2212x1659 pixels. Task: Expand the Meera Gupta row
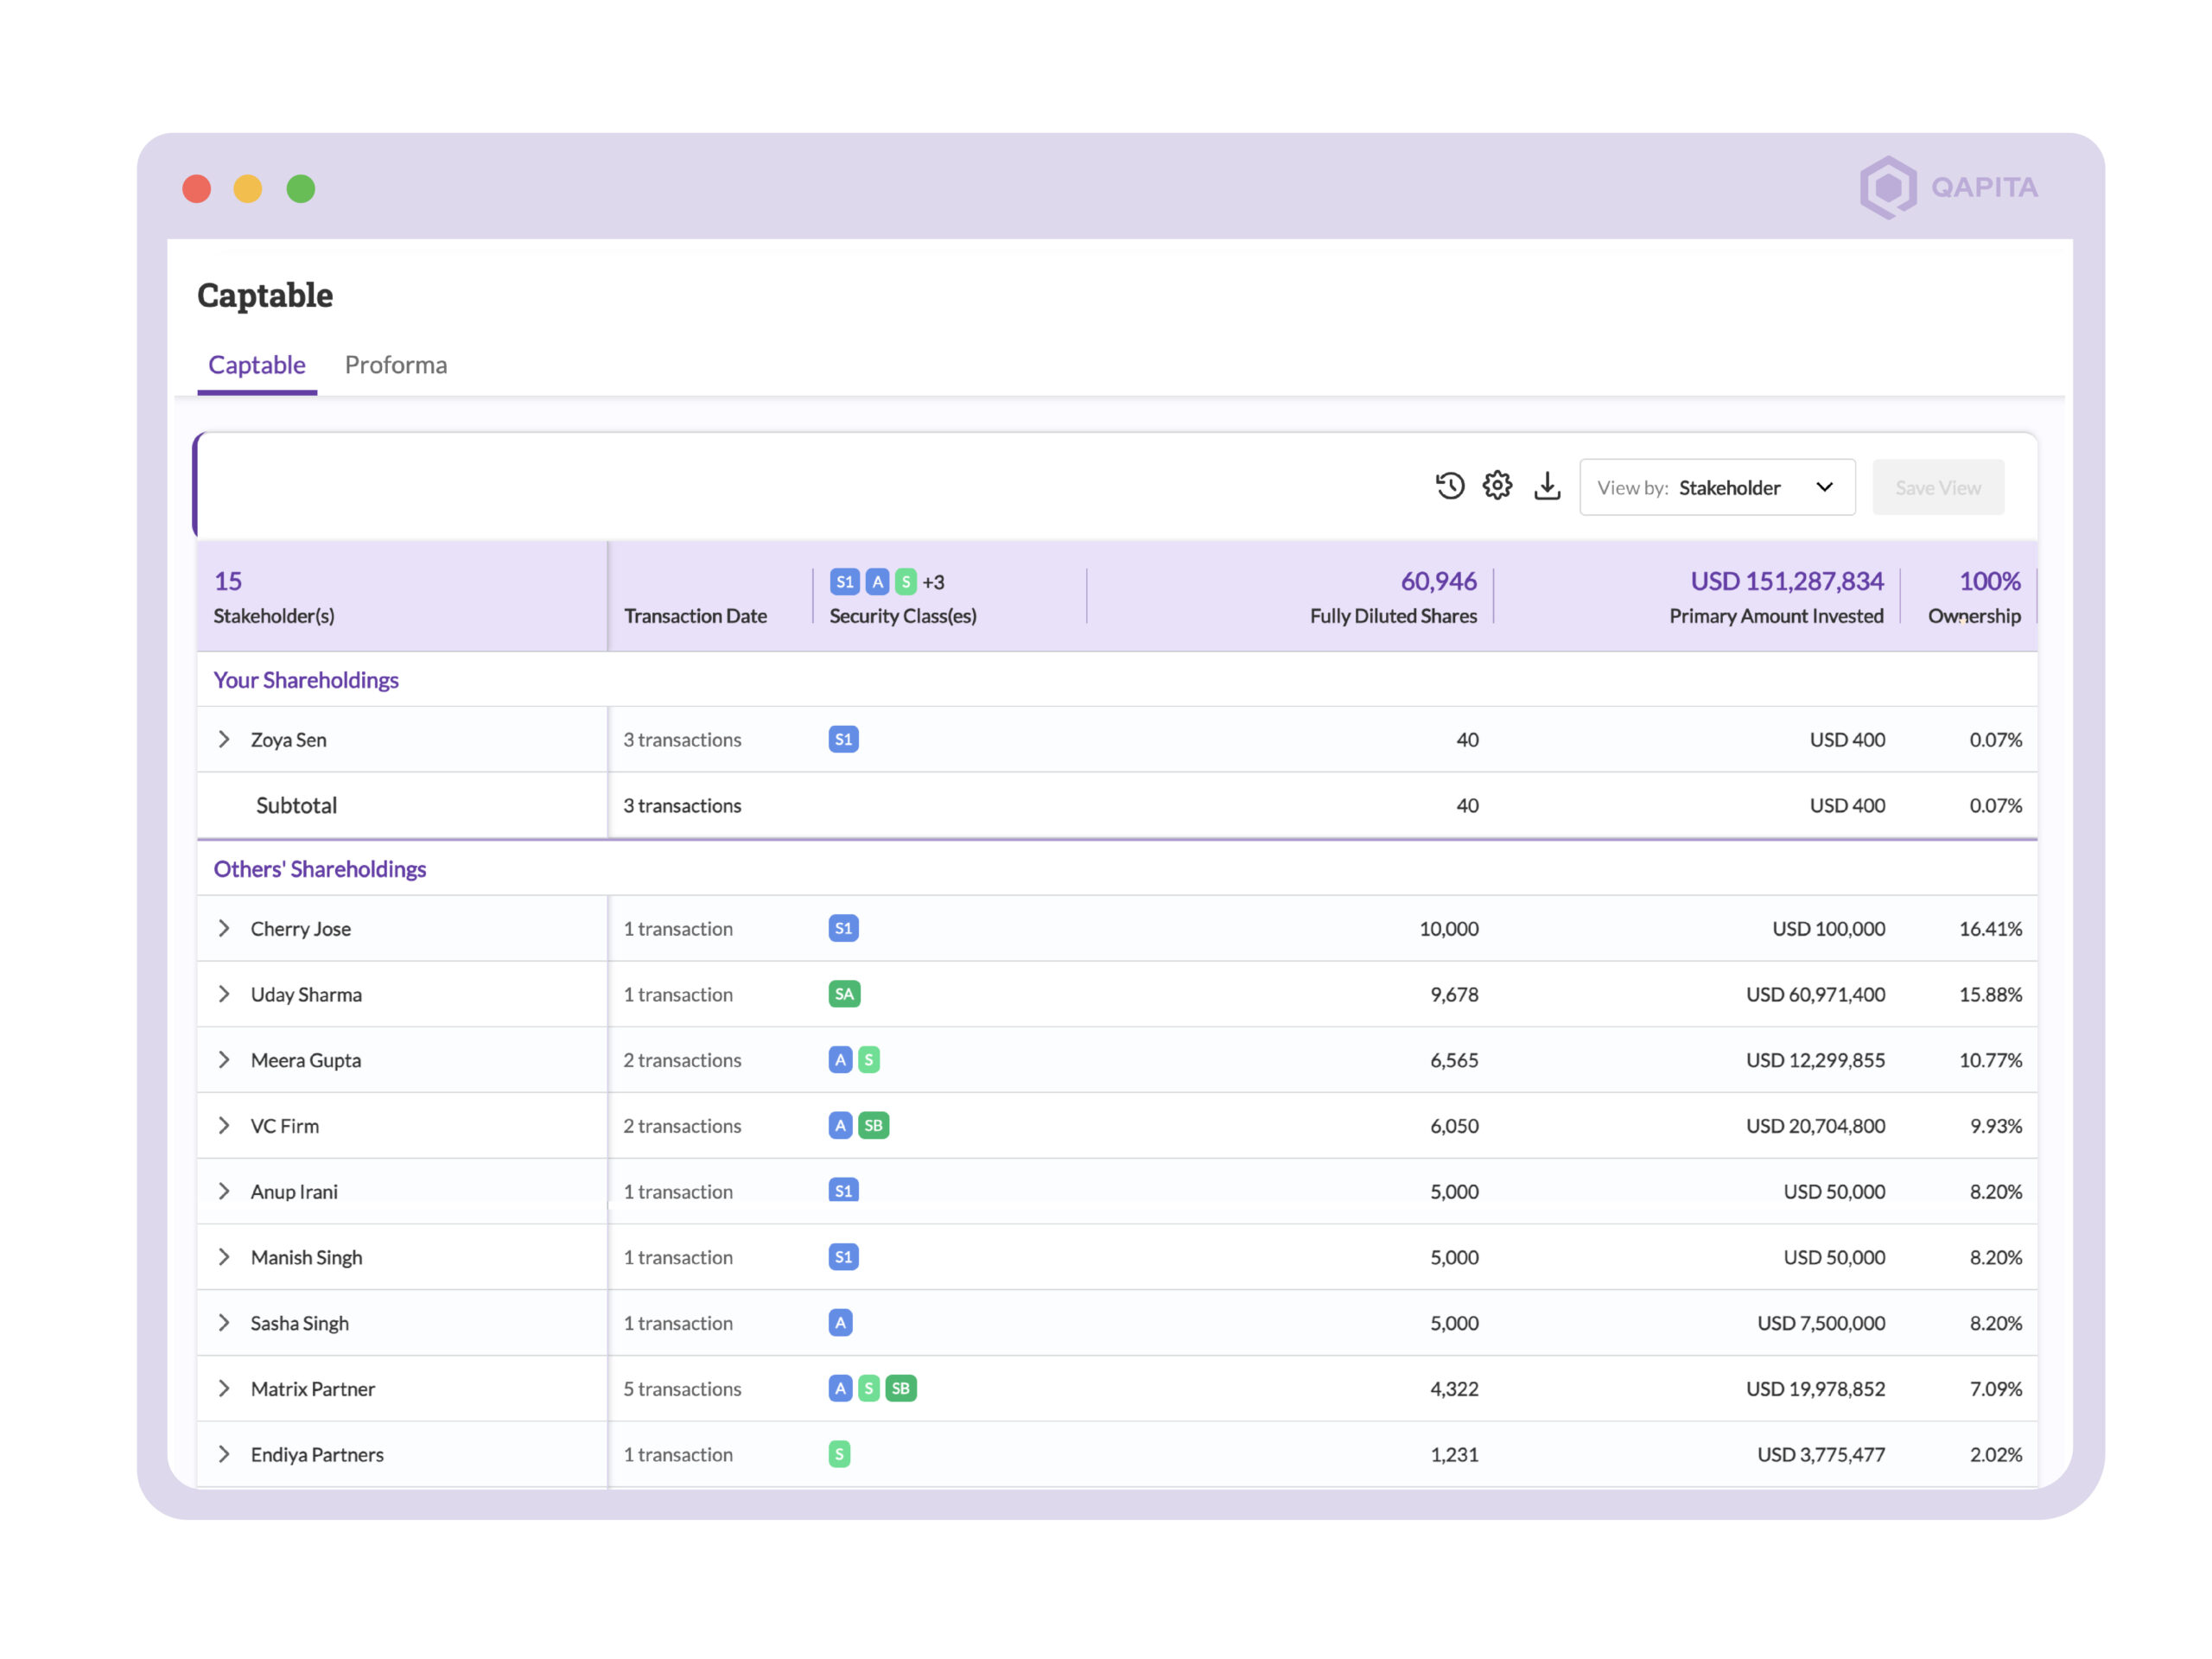[x=224, y=1060]
